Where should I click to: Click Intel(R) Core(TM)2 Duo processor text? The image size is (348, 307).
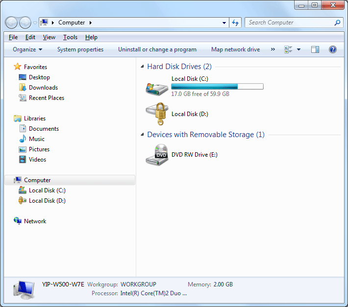[153, 293]
